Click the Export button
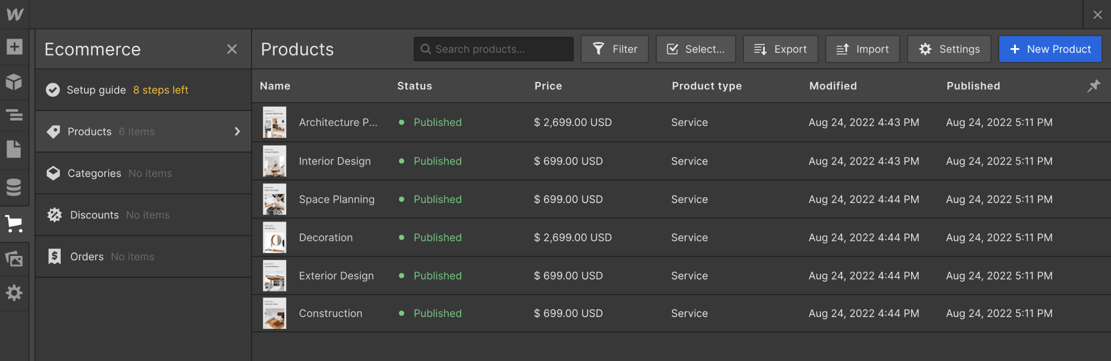This screenshot has height=361, width=1111. pos(780,49)
